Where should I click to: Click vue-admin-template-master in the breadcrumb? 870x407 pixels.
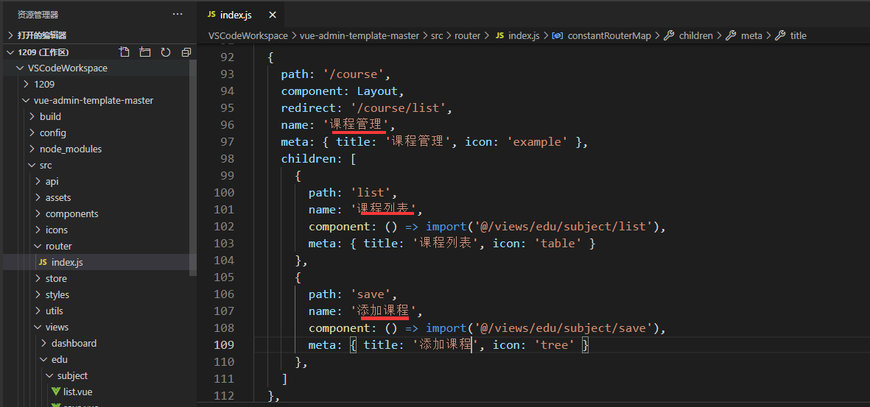tap(359, 35)
